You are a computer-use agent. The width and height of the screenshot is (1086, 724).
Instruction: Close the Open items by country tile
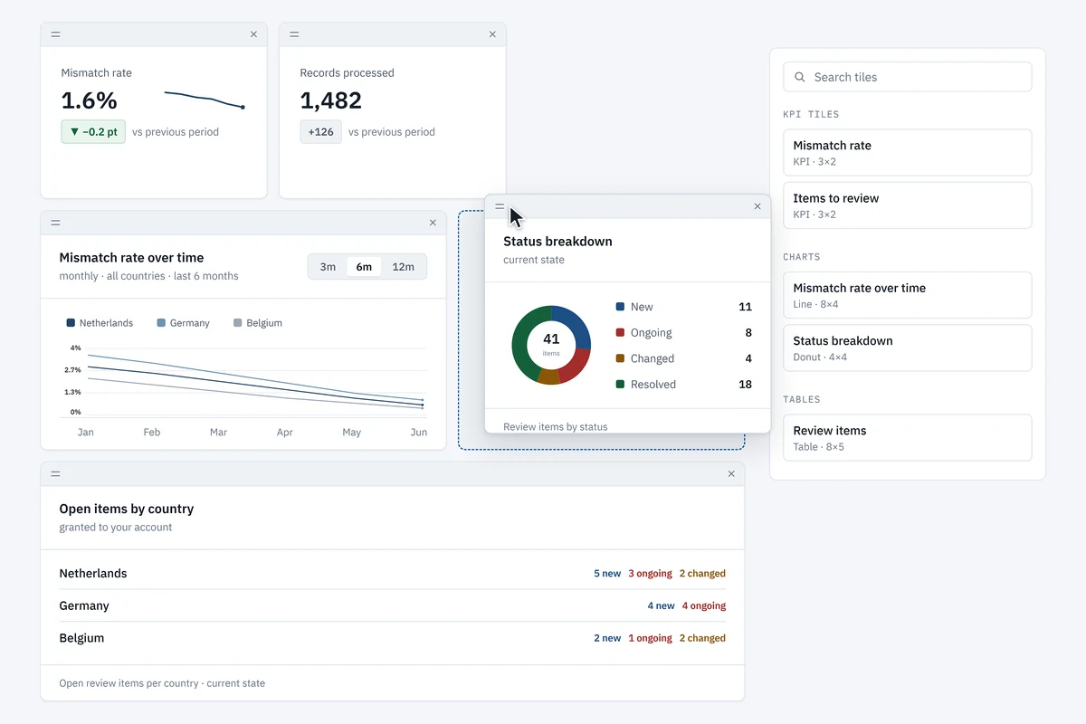pyautogui.click(x=731, y=474)
